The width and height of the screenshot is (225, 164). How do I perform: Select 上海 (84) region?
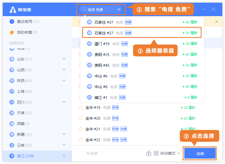[37, 91]
